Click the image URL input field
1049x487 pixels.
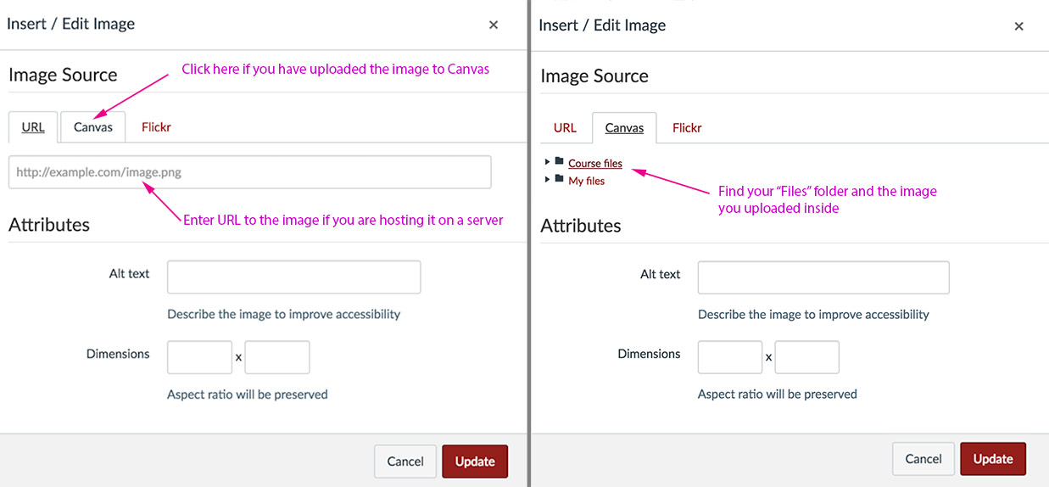pyautogui.click(x=250, y=172)
